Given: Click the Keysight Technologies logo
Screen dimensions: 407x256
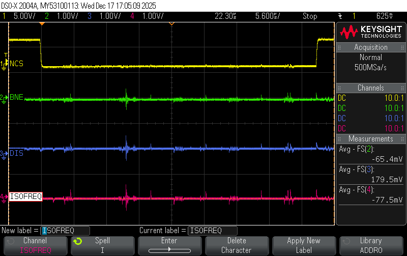Looking at the screenshot, I should (371, 32).
